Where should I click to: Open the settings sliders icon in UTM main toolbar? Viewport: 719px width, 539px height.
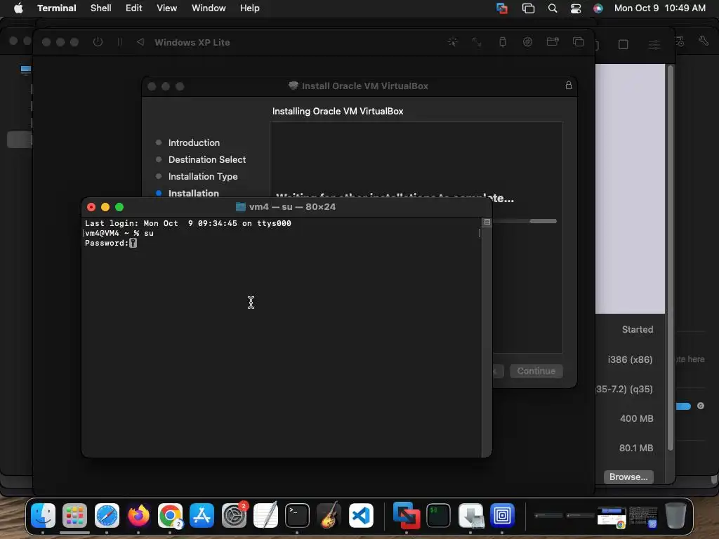tap(654, 44)
